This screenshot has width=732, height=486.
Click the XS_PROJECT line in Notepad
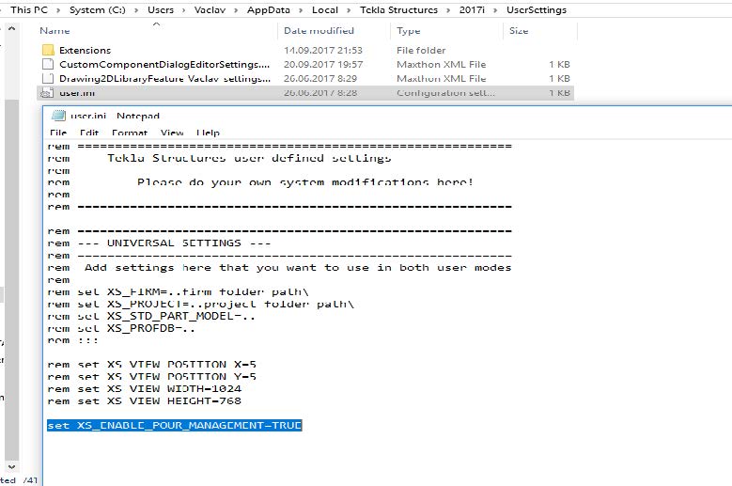(201, 304)
